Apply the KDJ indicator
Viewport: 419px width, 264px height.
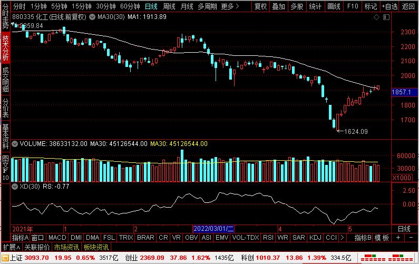tap(315, 237)
